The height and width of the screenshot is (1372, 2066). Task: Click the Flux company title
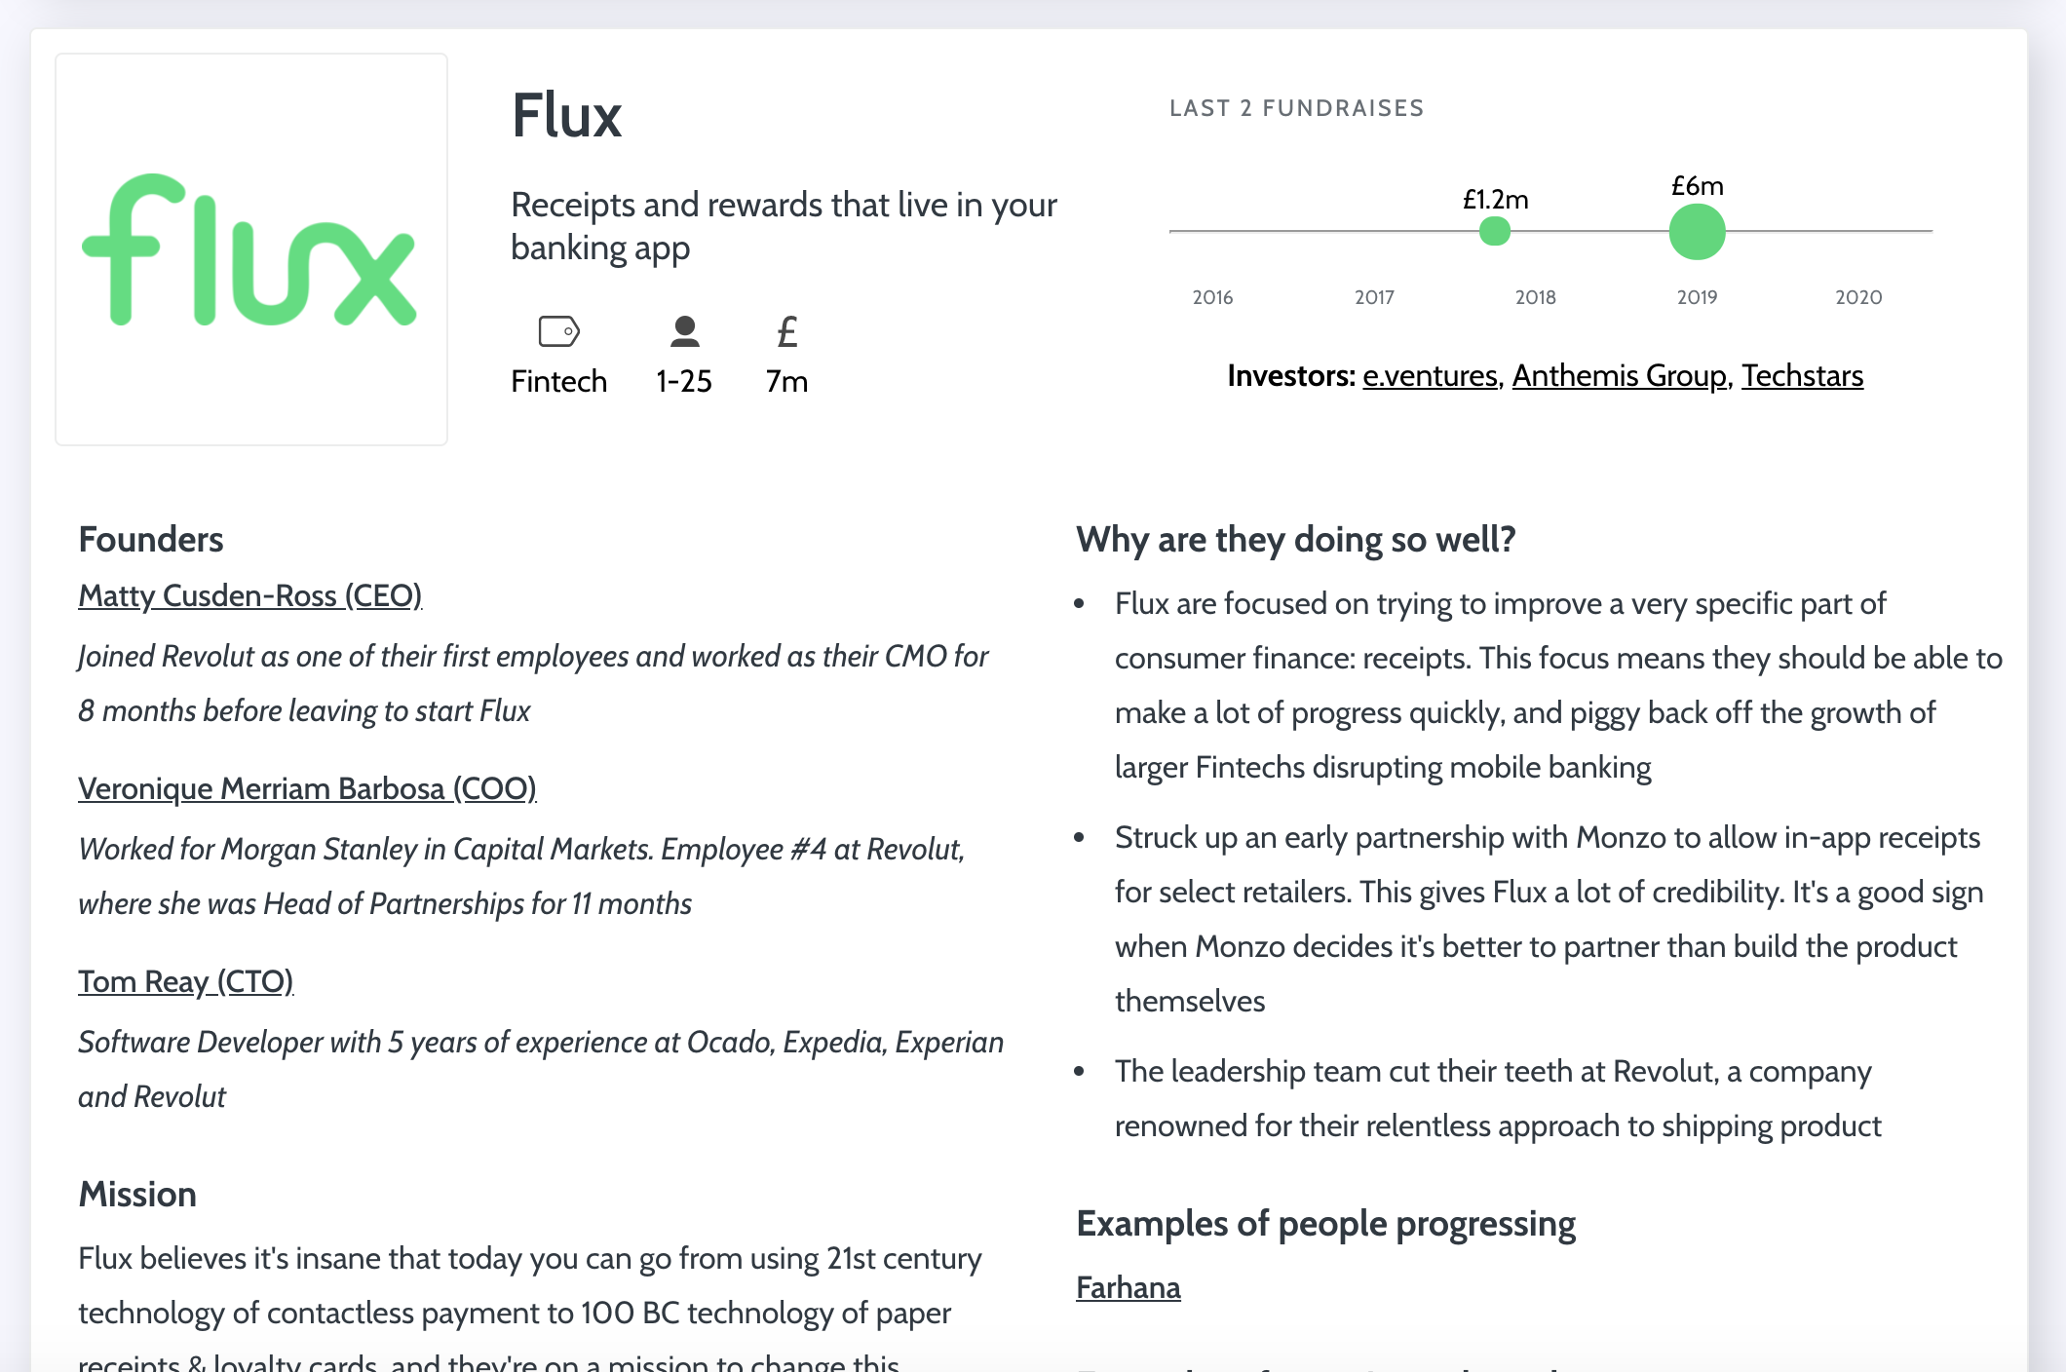566,116
